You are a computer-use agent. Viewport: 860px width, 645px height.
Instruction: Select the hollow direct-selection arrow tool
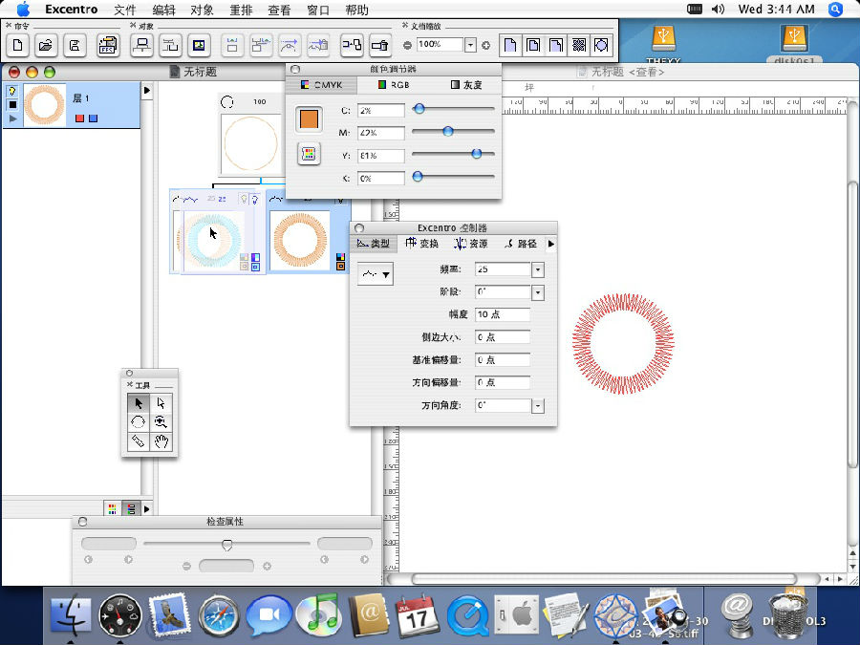pos(161,402)
